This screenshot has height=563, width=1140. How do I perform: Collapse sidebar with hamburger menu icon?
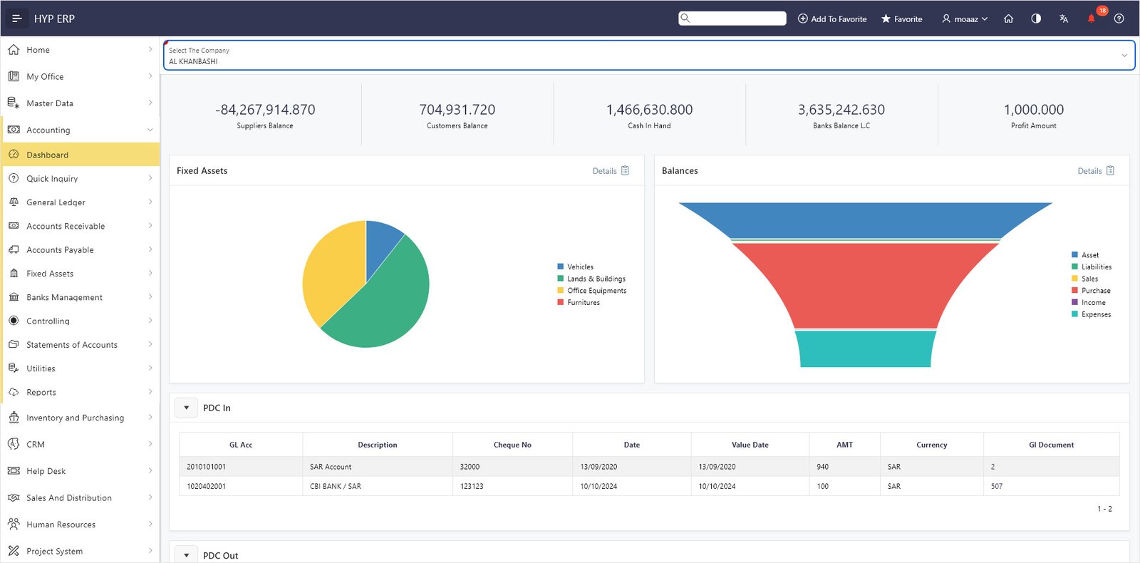click(17, 19)
